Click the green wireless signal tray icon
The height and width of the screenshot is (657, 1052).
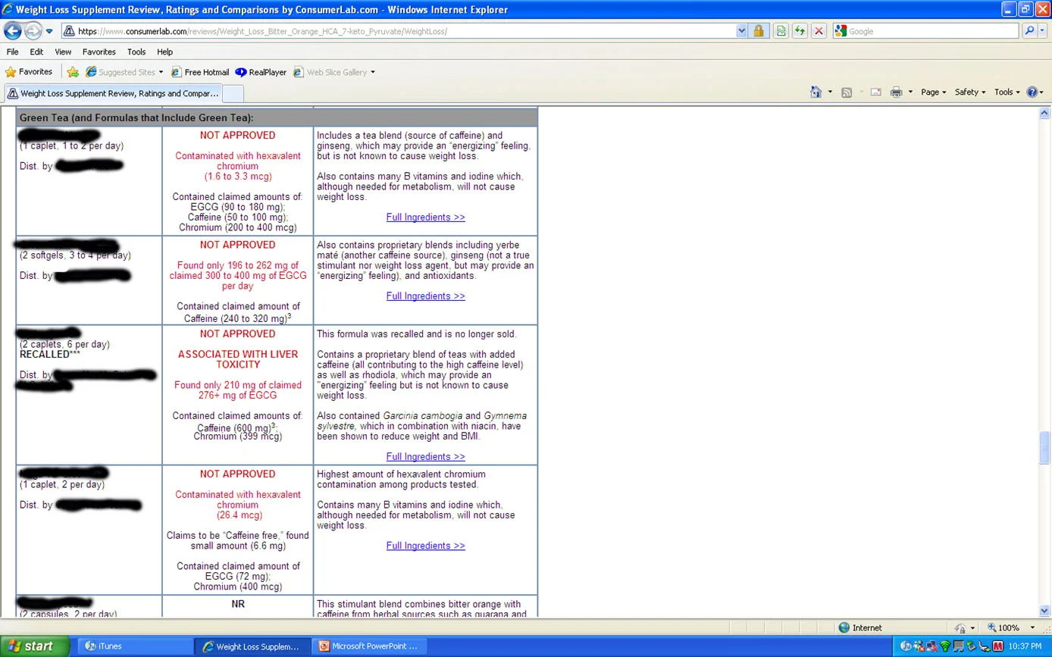coord(944,646)
